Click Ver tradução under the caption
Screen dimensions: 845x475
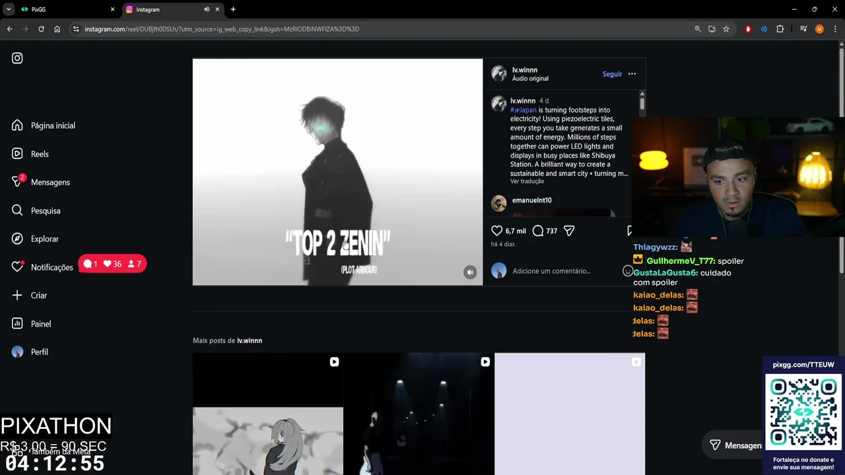coord(527,181)
